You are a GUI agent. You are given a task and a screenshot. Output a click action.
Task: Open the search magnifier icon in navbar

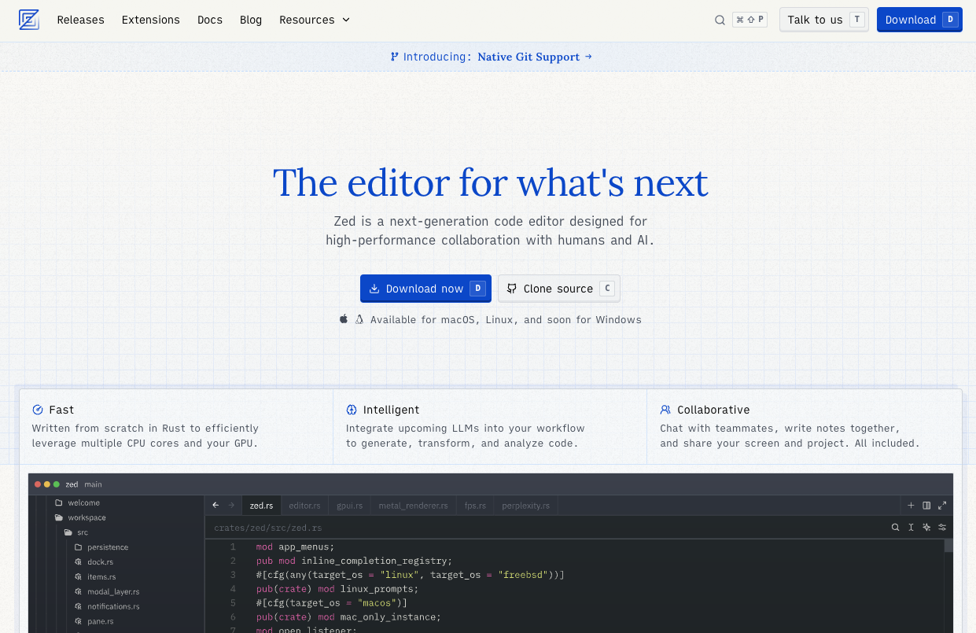tap(720, 20)
